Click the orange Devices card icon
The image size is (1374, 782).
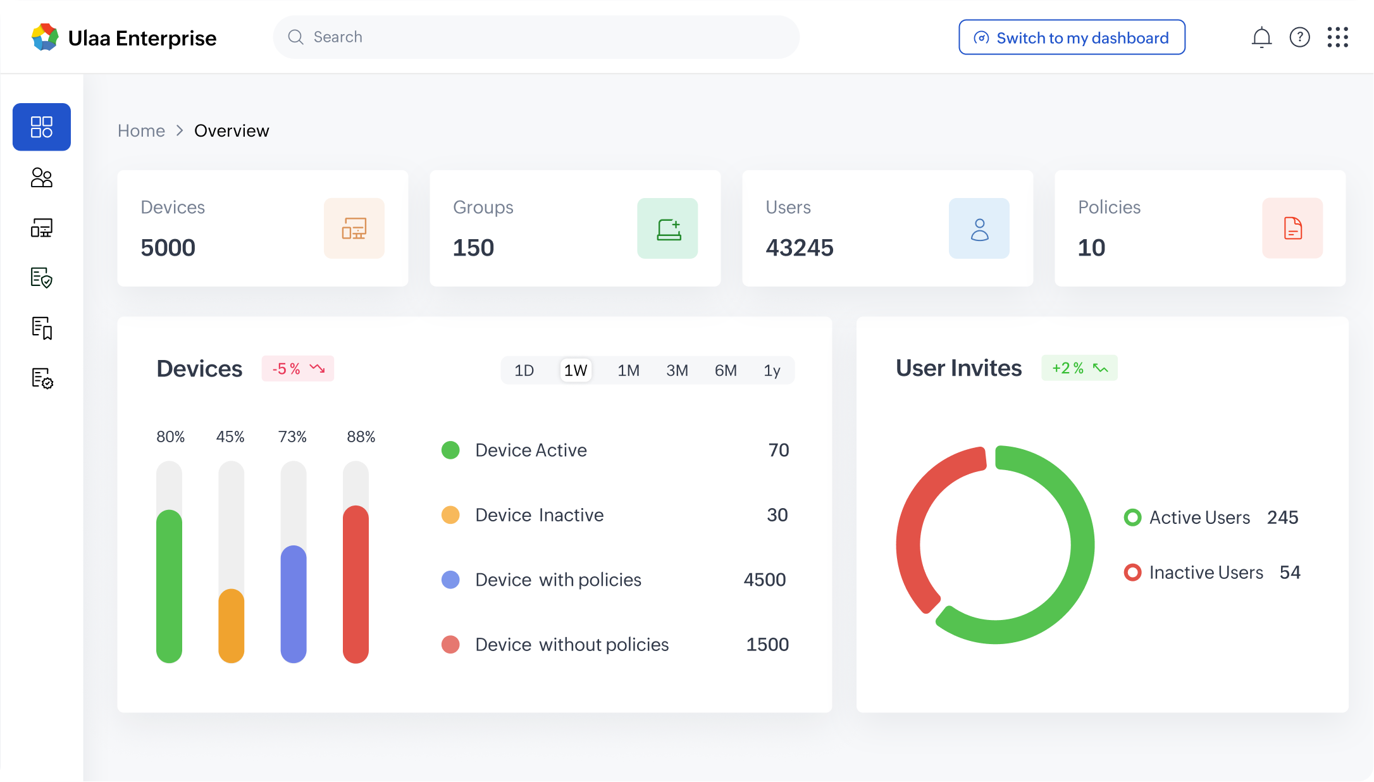[x=354, y=228]
